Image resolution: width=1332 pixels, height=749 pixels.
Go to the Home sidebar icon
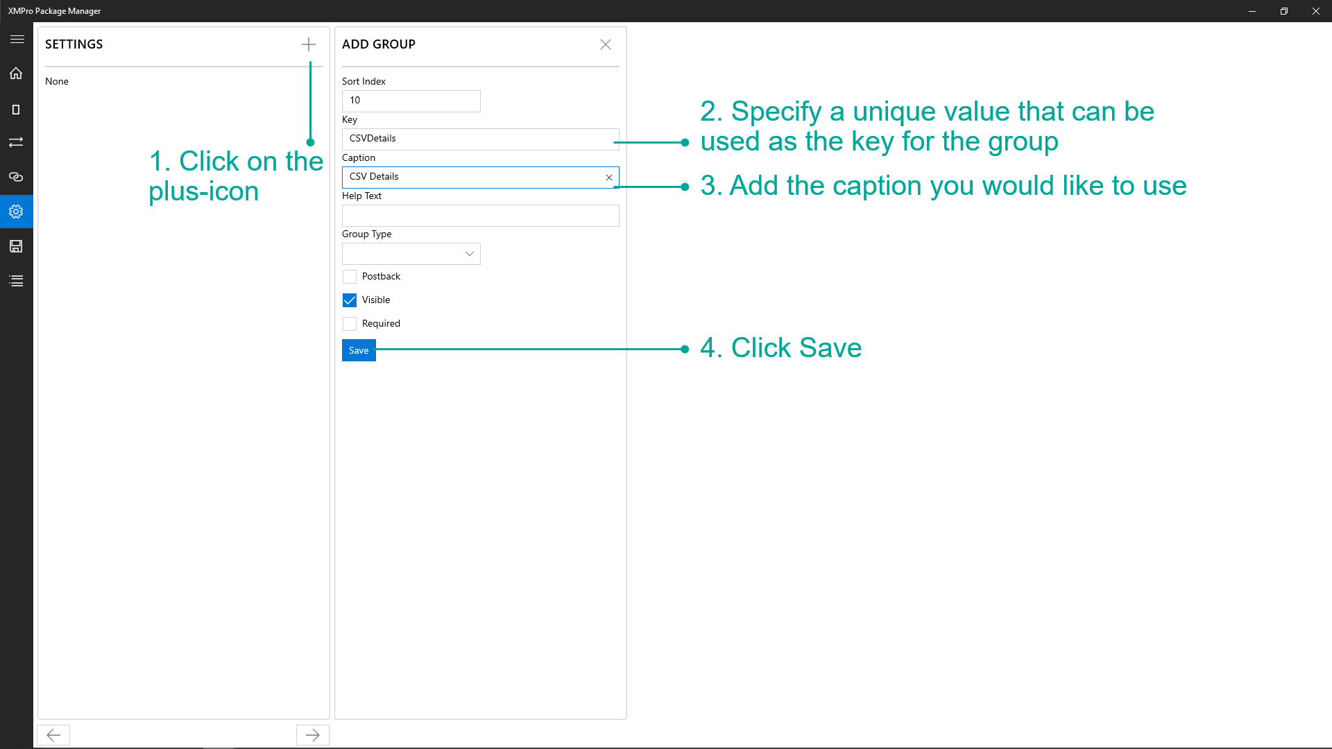16,74
